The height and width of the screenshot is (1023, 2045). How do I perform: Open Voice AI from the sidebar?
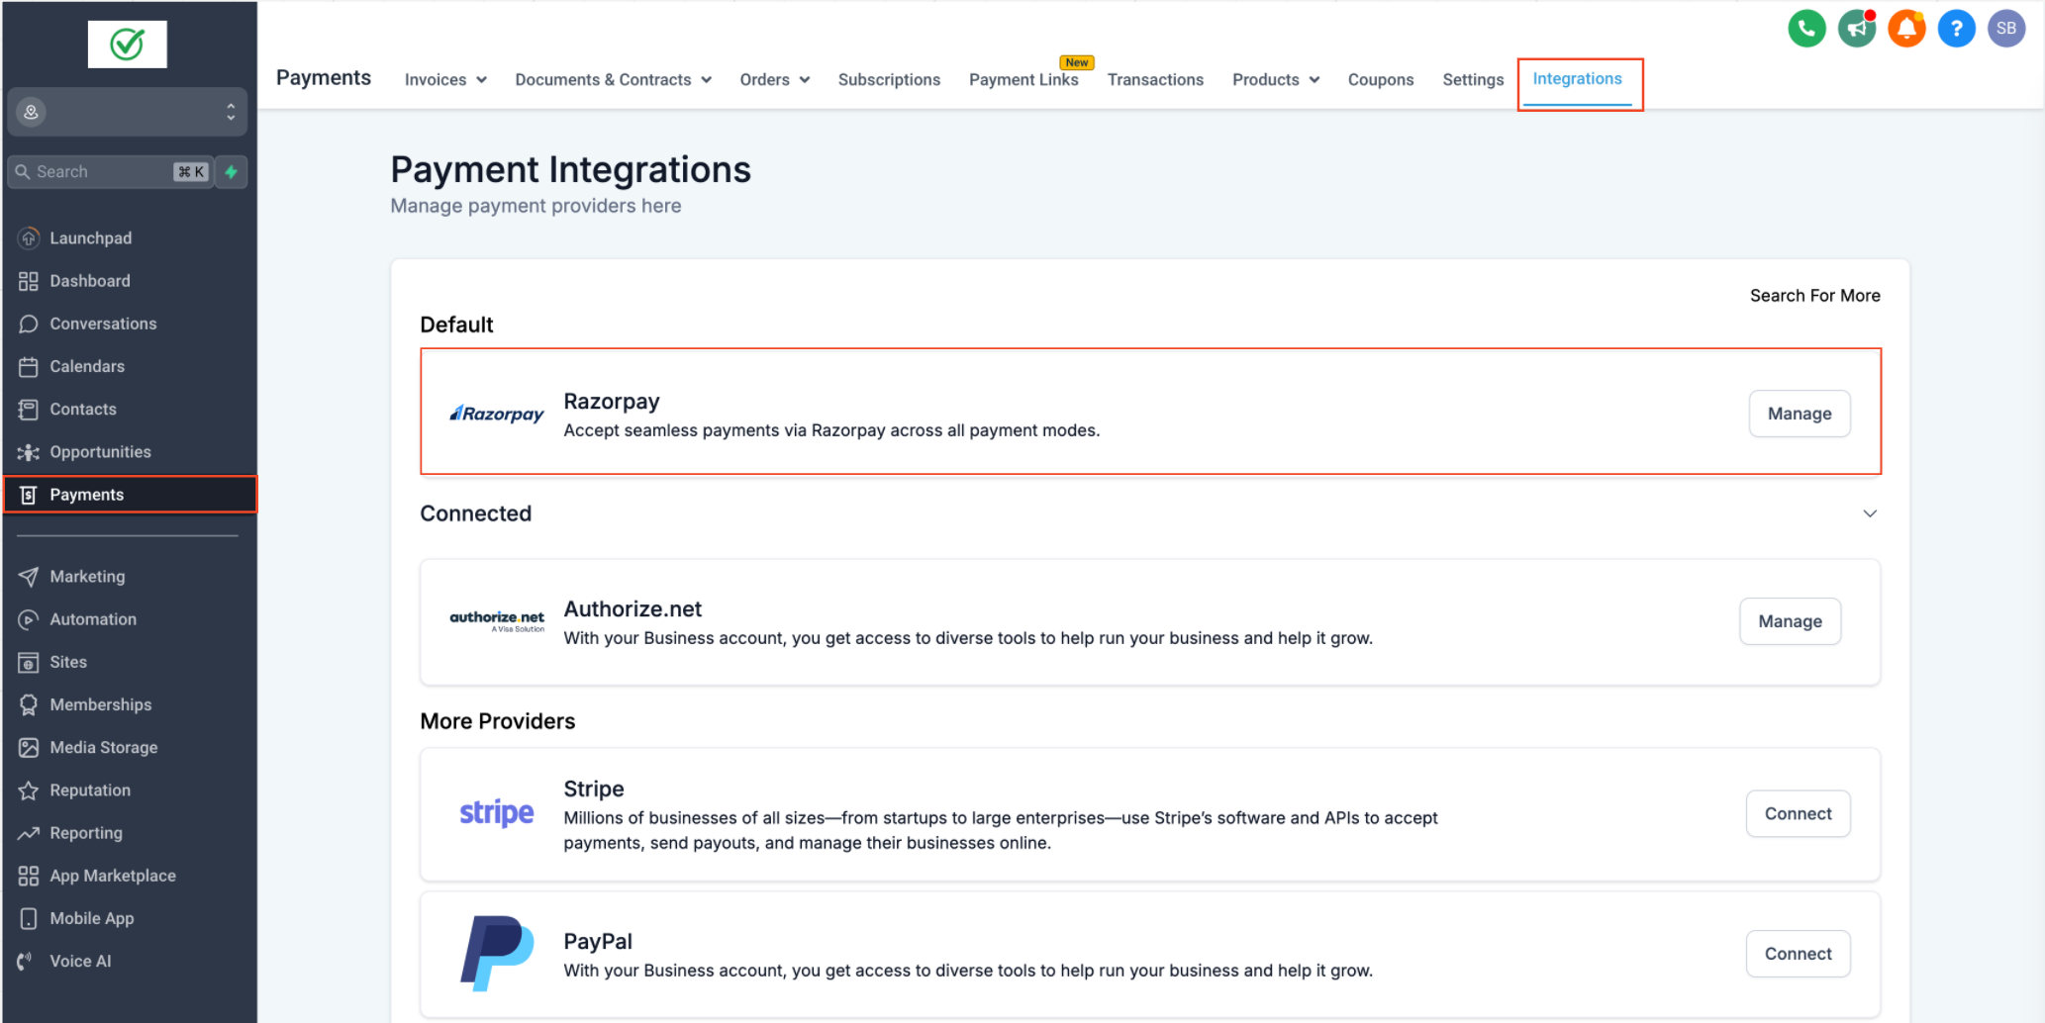pos(80,961)
